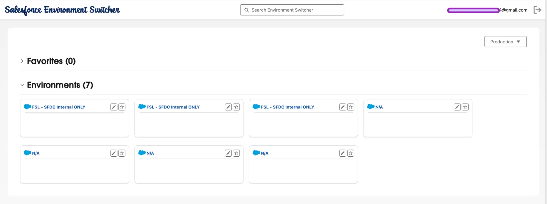This screenshot has width=547, height=204.
Task: Focus the Search Environment Switcher field
Action: pyautogui.click(x=292, y=10)
